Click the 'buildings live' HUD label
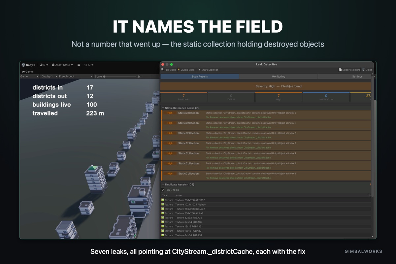The height and width of the screenshot is (264, 396). click(51, 105)
